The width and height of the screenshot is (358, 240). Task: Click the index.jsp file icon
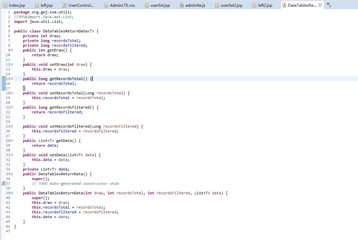5,5
